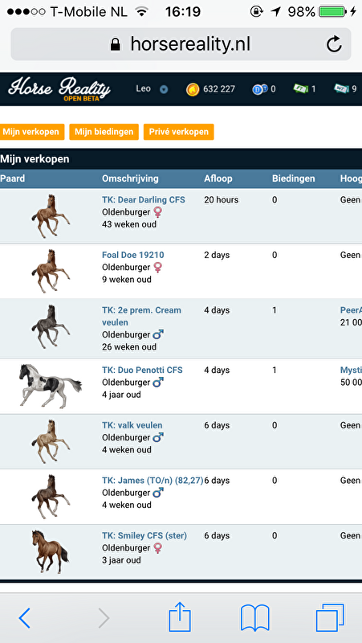Select '3 jaar oud' age text
Image resolution: width=362 pixels, height=643 pixels.
(121, 560)
